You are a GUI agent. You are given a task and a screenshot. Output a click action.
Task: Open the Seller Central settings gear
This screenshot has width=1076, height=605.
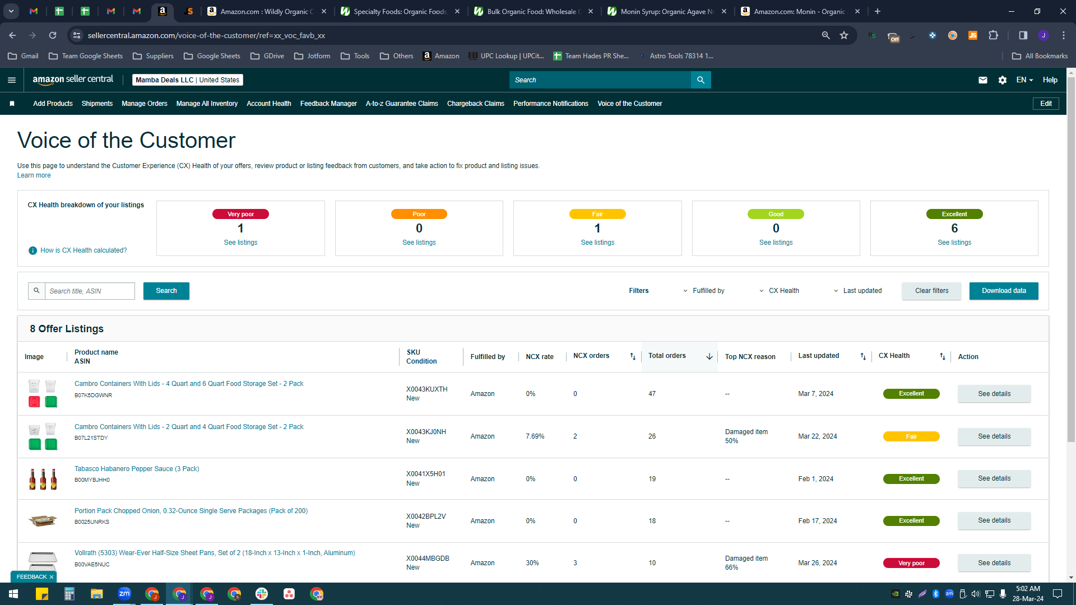1003,80
